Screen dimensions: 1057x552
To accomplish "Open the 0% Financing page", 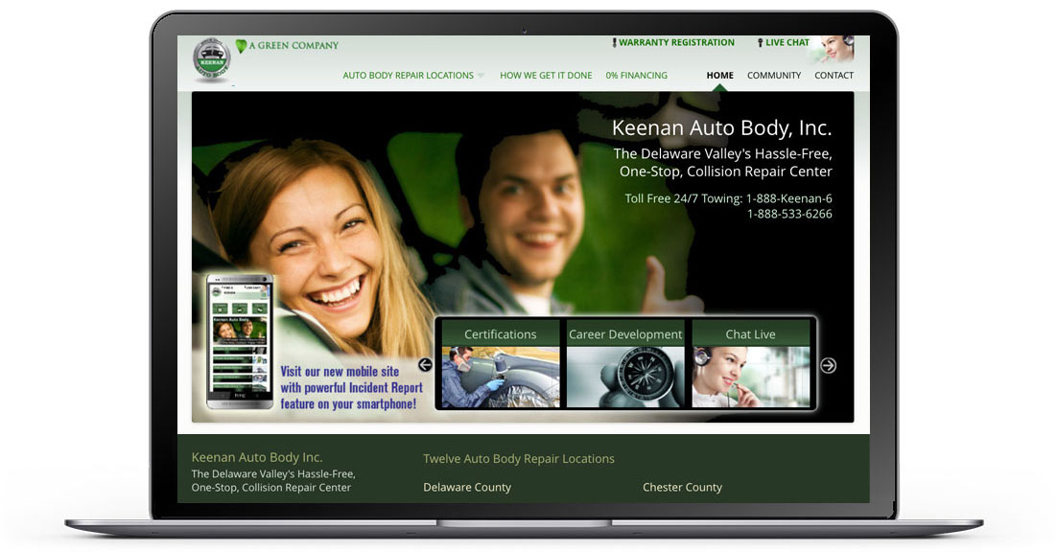I will pyautogui.click(x=636, y=76).
